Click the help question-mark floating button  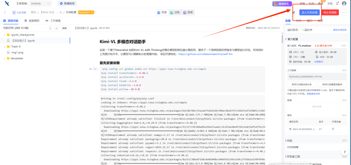coord(345,152)
